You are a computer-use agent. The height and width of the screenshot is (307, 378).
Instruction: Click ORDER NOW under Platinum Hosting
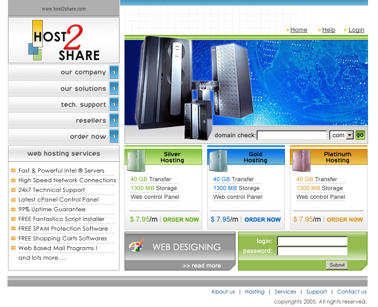(x=345, y=220)
